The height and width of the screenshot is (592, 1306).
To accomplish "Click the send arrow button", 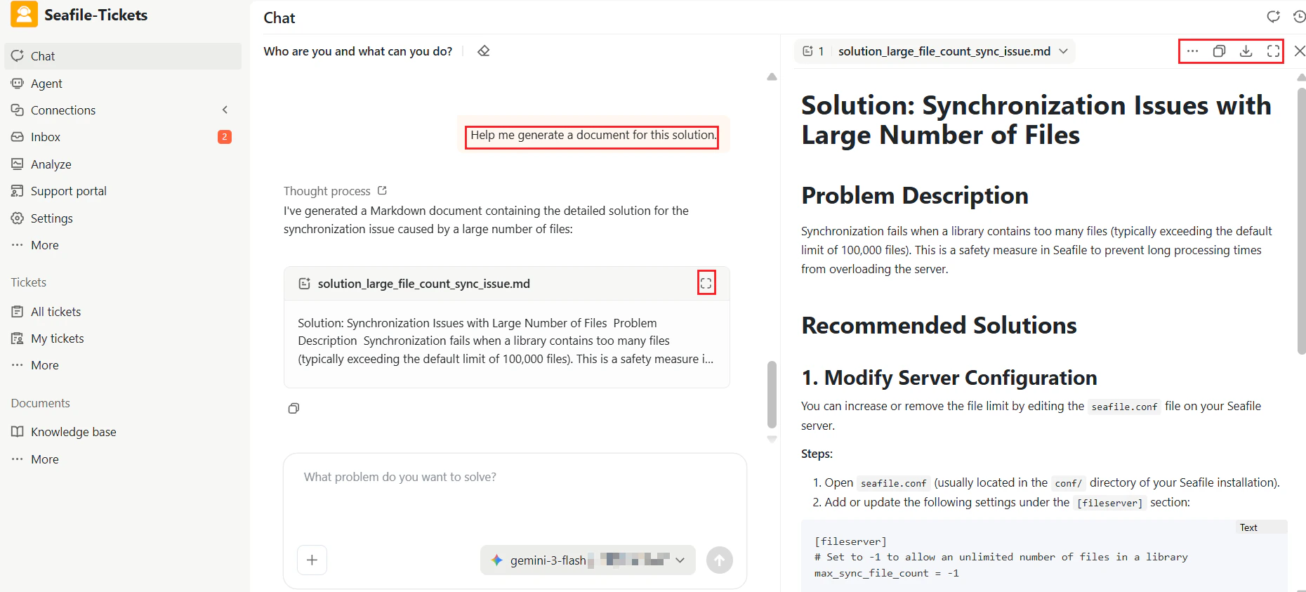I will [720, 560].
